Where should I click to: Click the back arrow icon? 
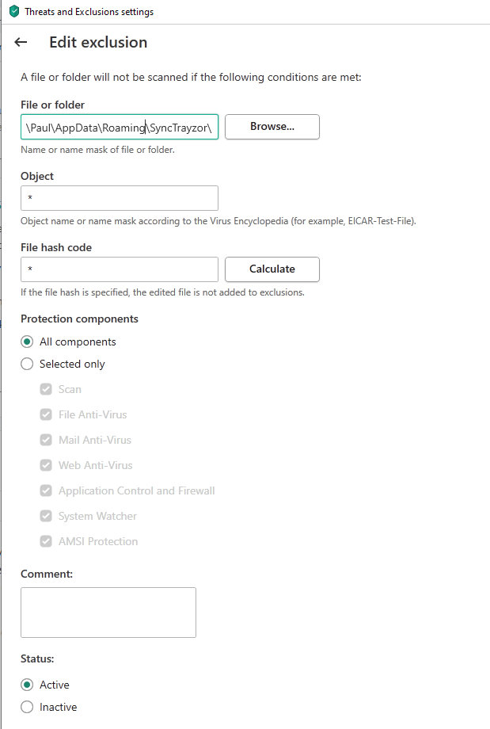[21, 43]
